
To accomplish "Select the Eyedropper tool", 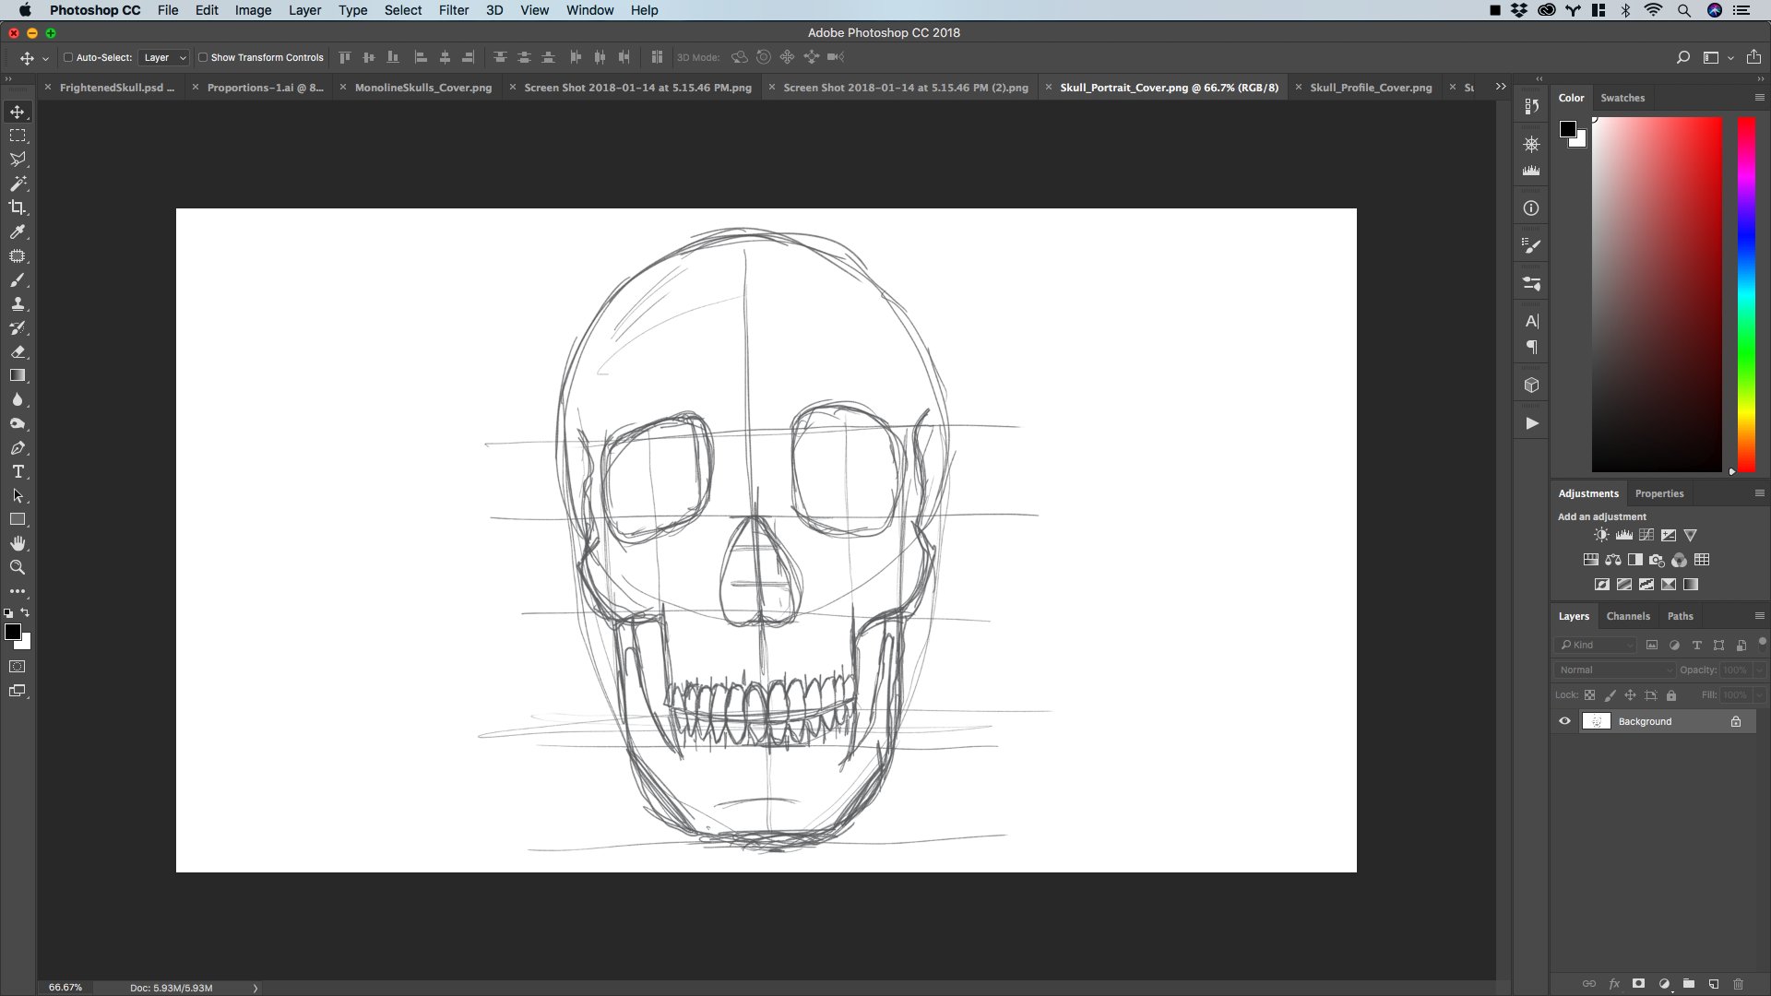I will pyautogui.click(x=18, y=231).
